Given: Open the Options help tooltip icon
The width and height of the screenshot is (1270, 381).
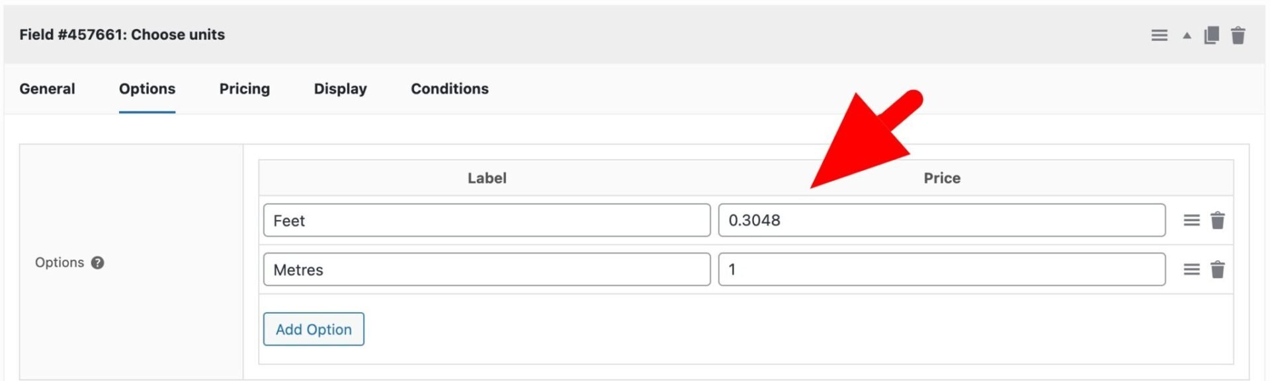Looking at the screenshot, I should click(97, 262).
